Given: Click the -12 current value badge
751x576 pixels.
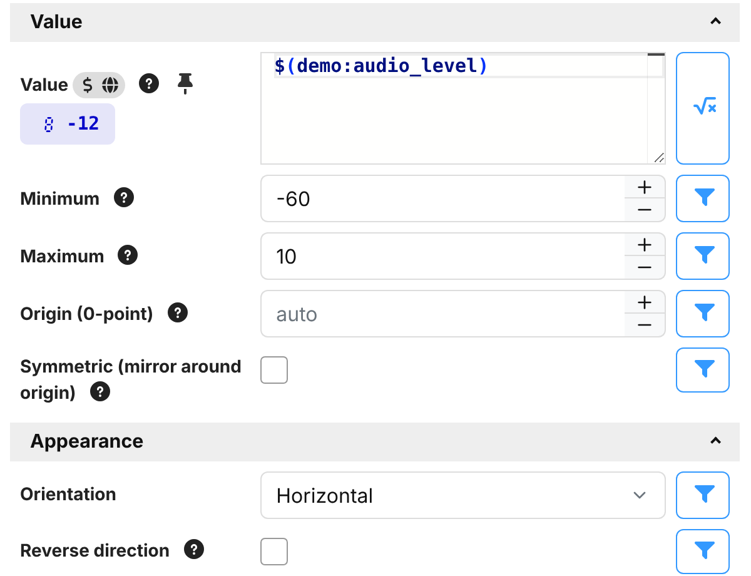Looking at the screenshot, I should click(68, 124).
